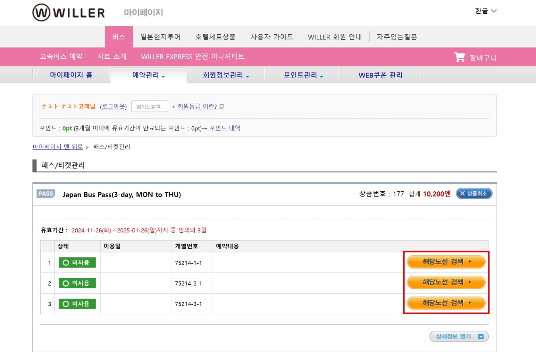Click the 패스/티켓관리 section heading

pos(63,165)
